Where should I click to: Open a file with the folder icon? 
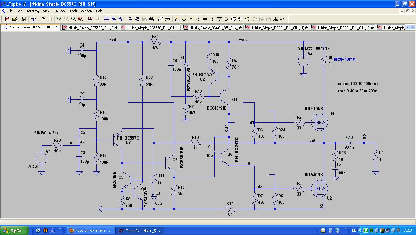(14, 19)
